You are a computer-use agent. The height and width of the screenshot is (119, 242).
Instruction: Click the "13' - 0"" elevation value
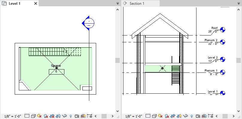point(213,61)
